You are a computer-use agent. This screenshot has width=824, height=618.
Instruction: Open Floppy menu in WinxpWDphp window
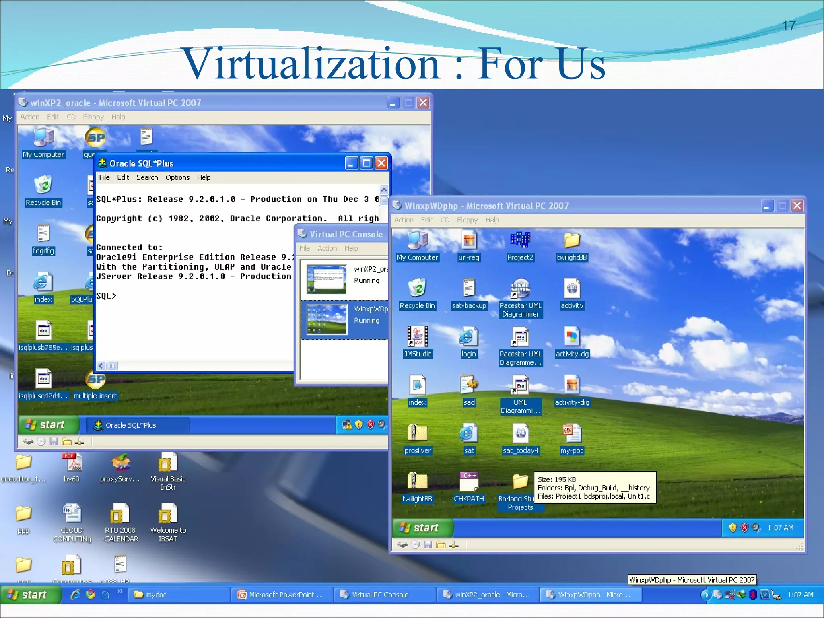[467, 220]
